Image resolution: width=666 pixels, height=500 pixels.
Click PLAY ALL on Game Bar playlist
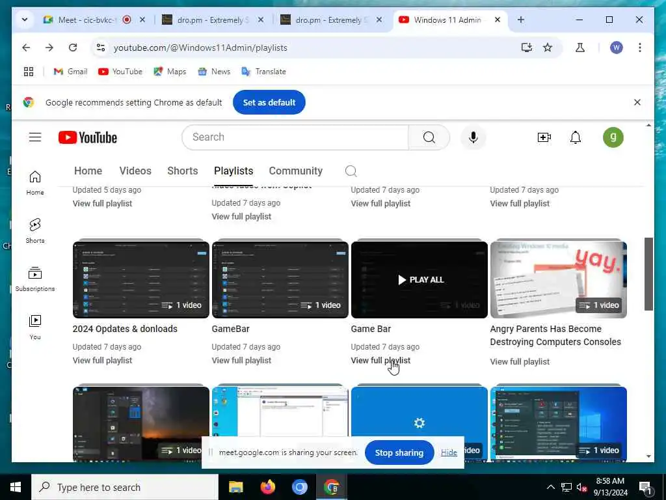pyautogui.click(x=421, y=280)
